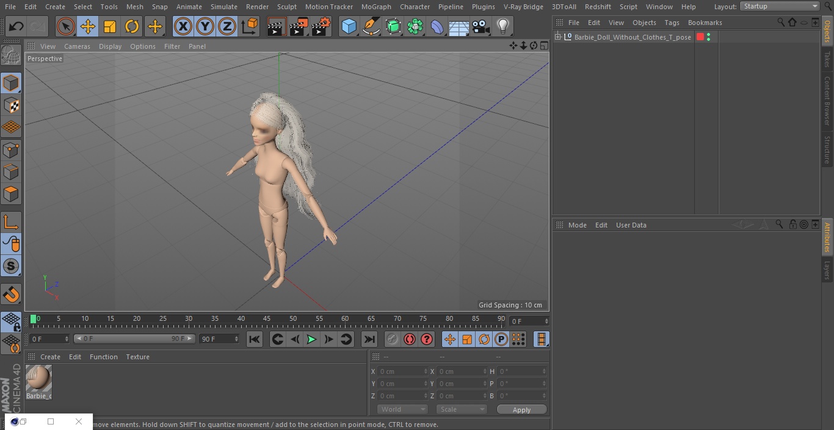Add a Camera object
The height and width of the screenshot is (430, 834).
pos(481,26)
